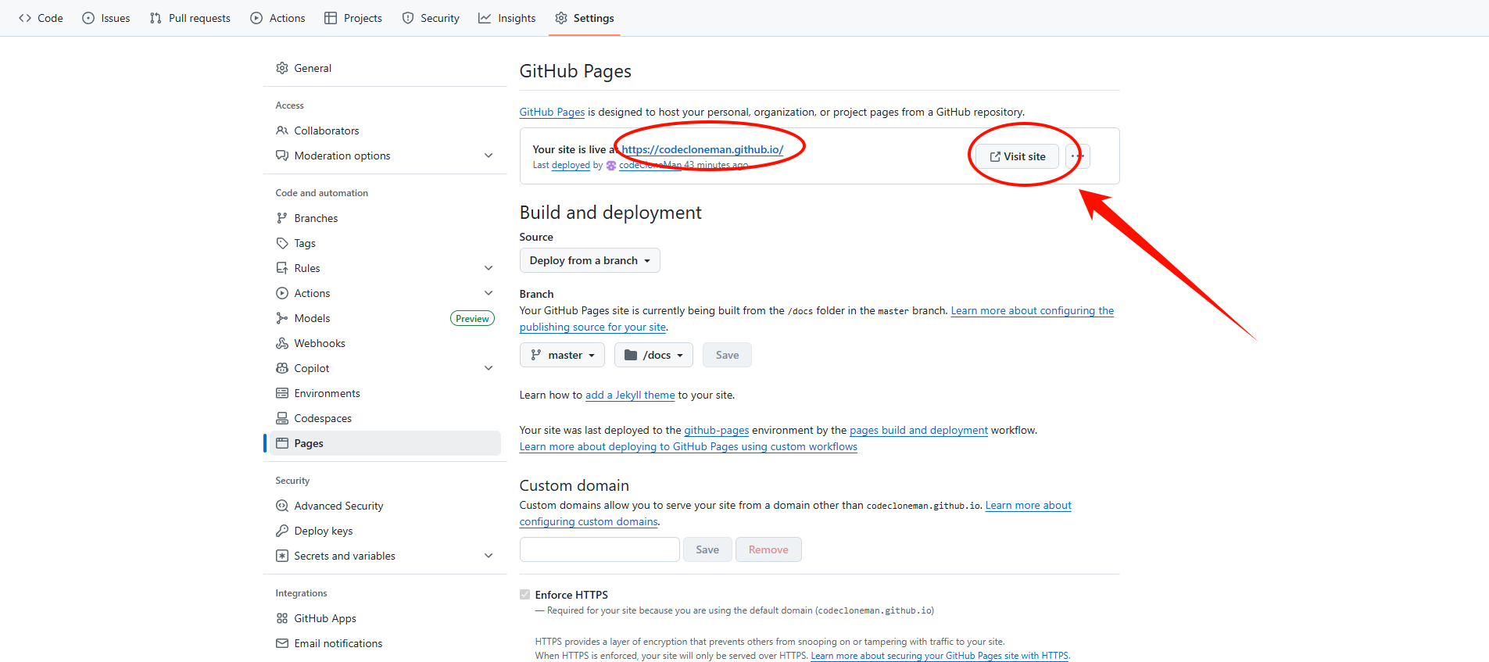The width and height of the screenshot is (1489, 662).
Task: Open the live site URL link
Action: click(702, 149)
